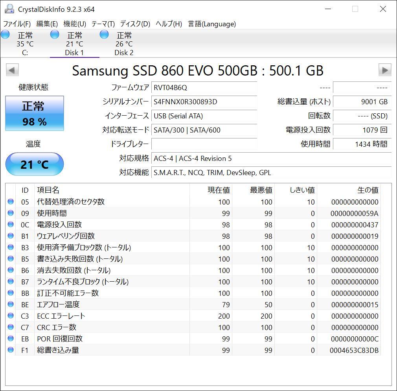Click the serial number field
This screenshot has height=391, width=397.
click(x=204, y=102)
